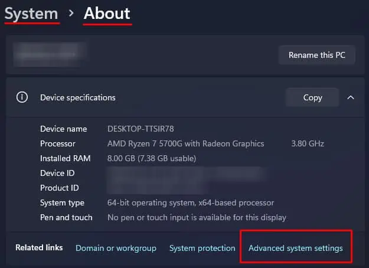Click the System type label
The height and width of the screenshot is (268, 369).
click(x=62, y=203)
